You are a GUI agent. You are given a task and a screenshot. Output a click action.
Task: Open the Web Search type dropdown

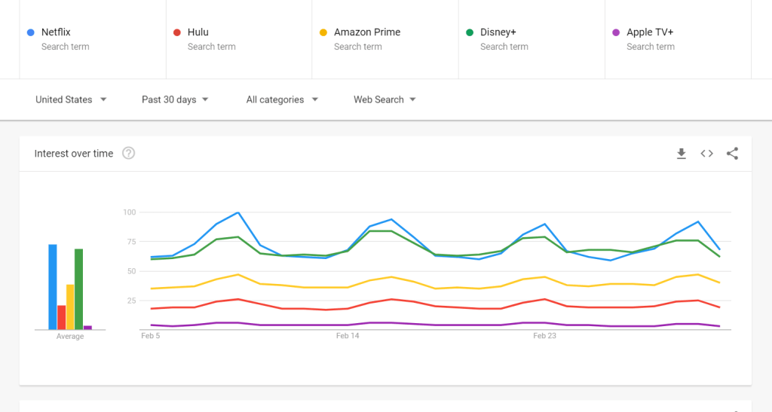pyautogui.click(x=384, y=99)
